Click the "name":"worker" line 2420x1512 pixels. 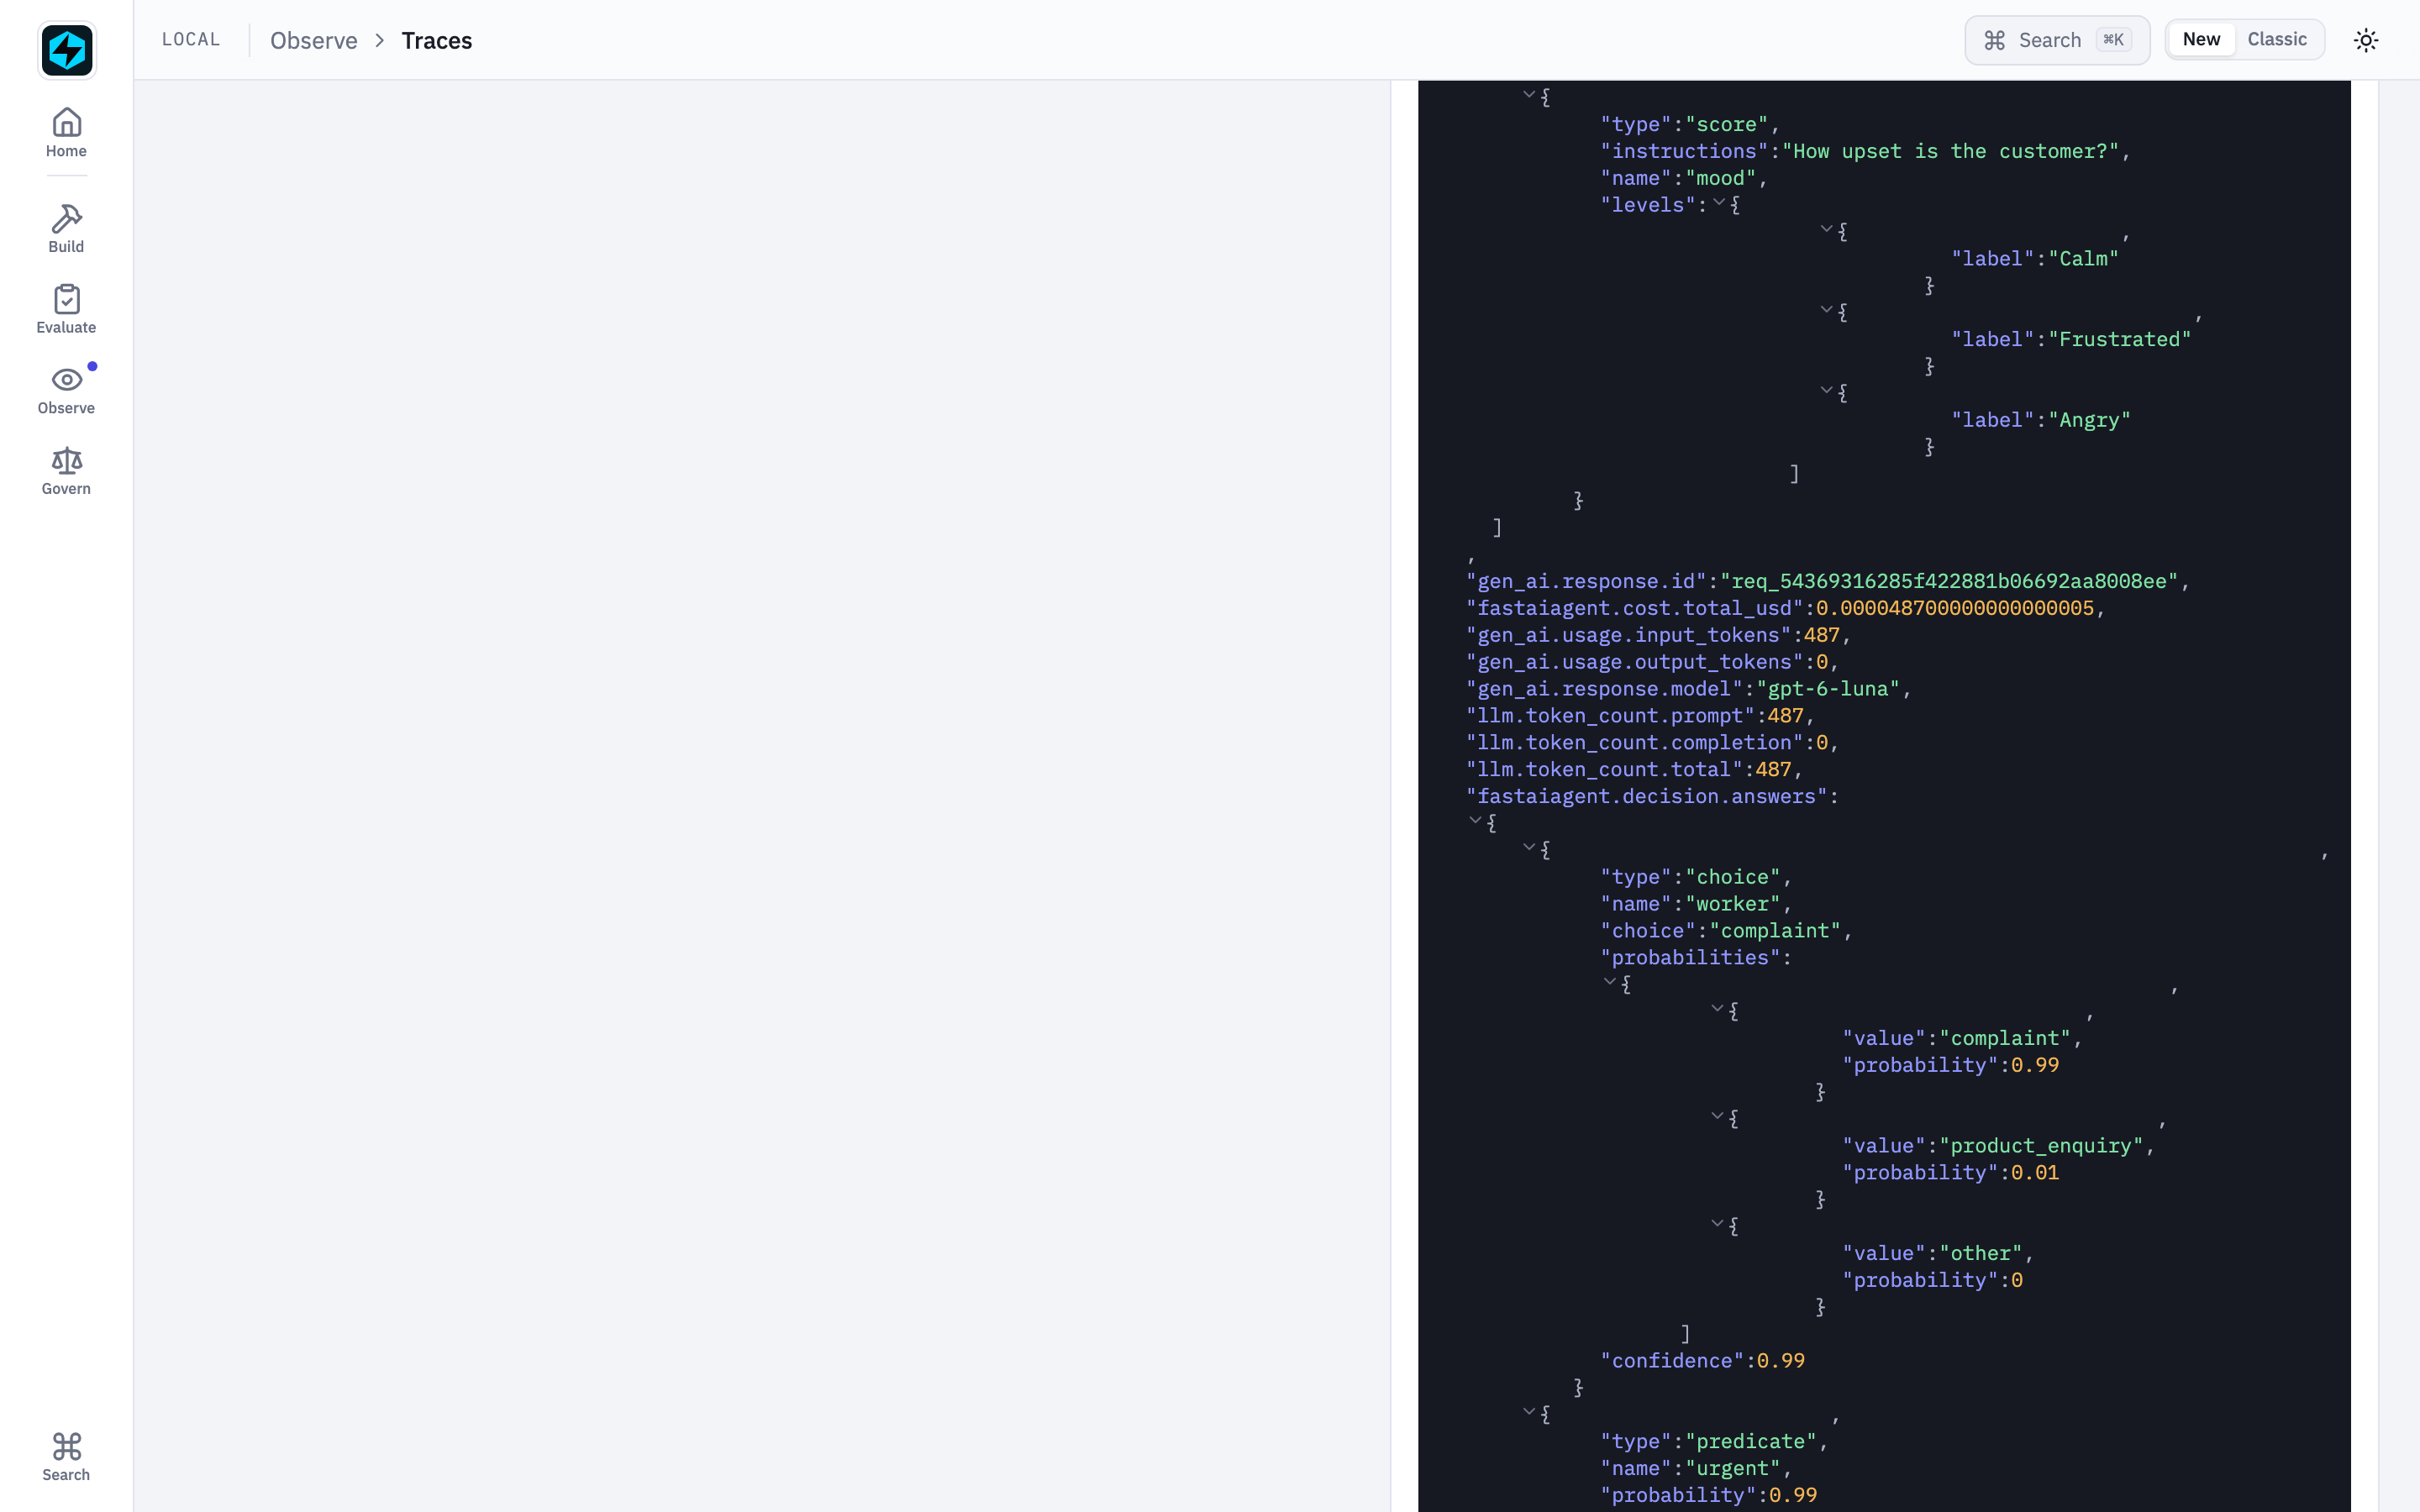point(1696,904)
